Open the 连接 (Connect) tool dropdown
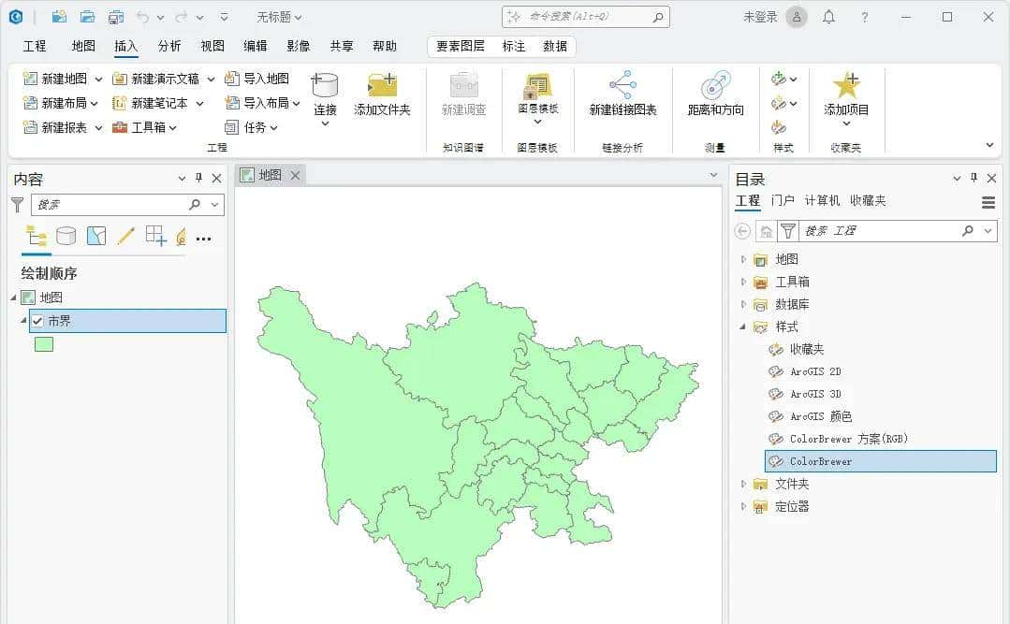Viewport: 1010px width, 624px height. [x=324, y=123]
